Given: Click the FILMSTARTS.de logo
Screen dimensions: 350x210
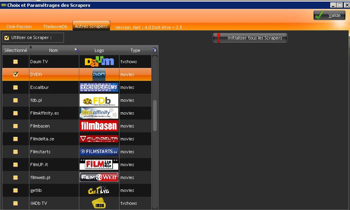Looking at the screenshot, I should pyautogui.click(x=99, y=152).
